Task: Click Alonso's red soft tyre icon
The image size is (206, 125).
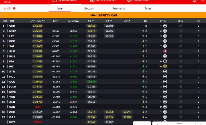Action: tap(165, 51)
